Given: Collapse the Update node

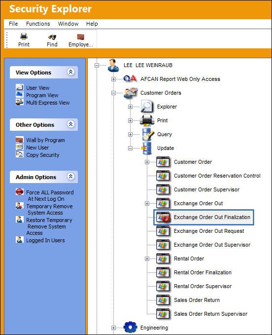Looking at the screenshot, I should tap(130, 149).
